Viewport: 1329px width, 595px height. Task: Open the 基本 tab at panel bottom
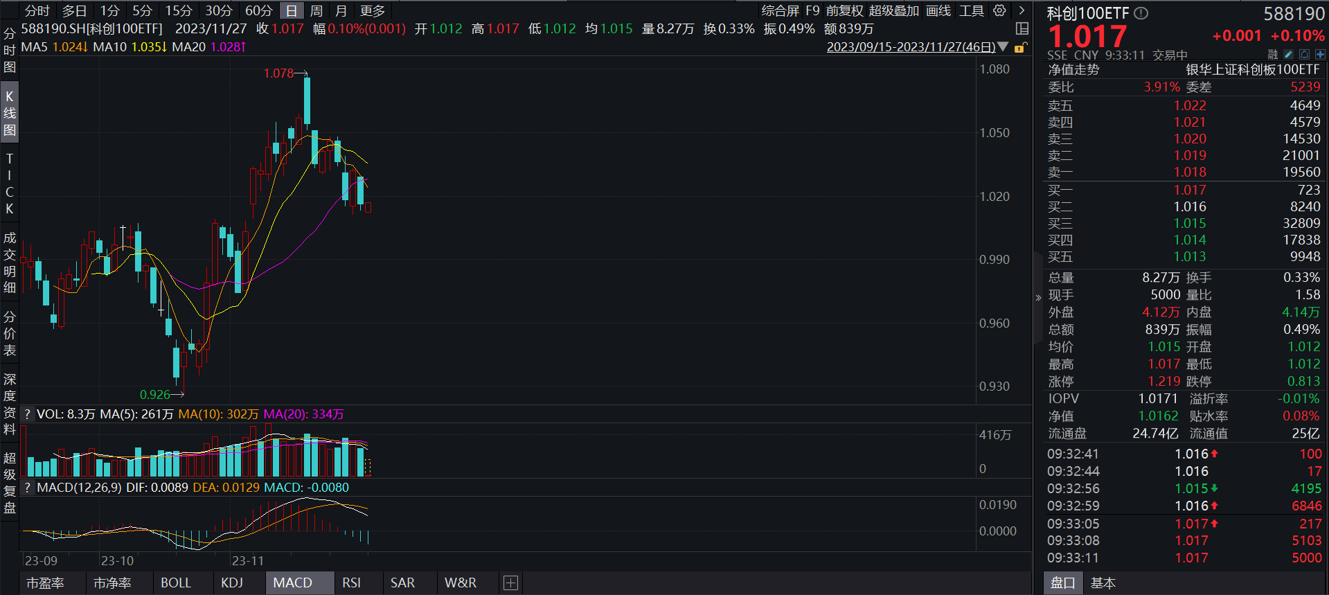[1103, 583]
